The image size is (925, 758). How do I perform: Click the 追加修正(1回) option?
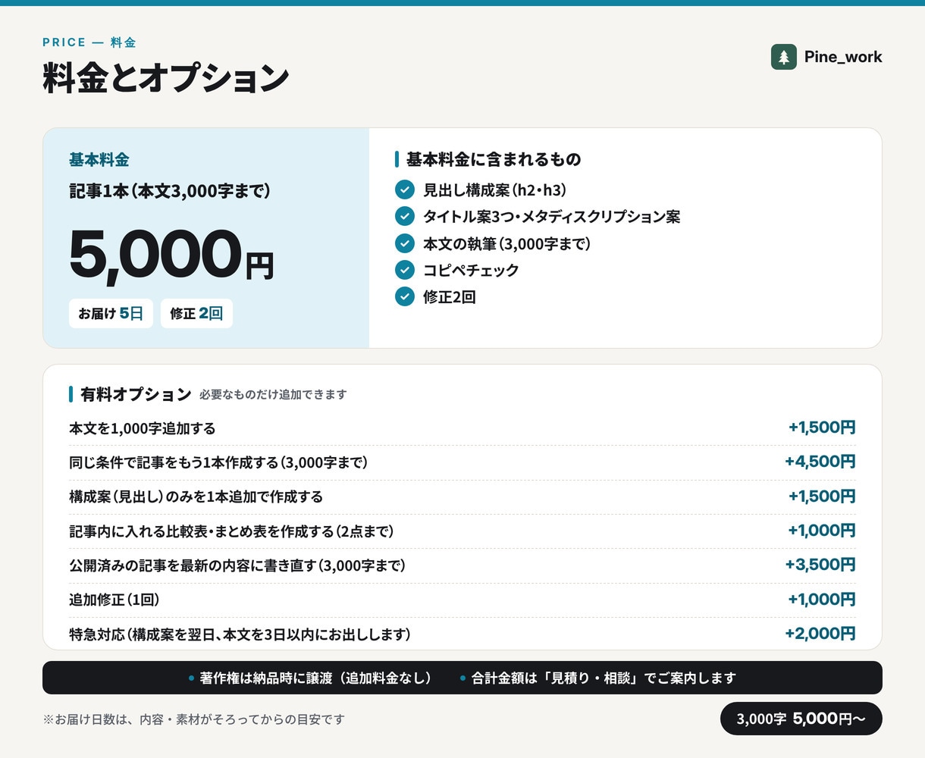(x=114, y=600)
